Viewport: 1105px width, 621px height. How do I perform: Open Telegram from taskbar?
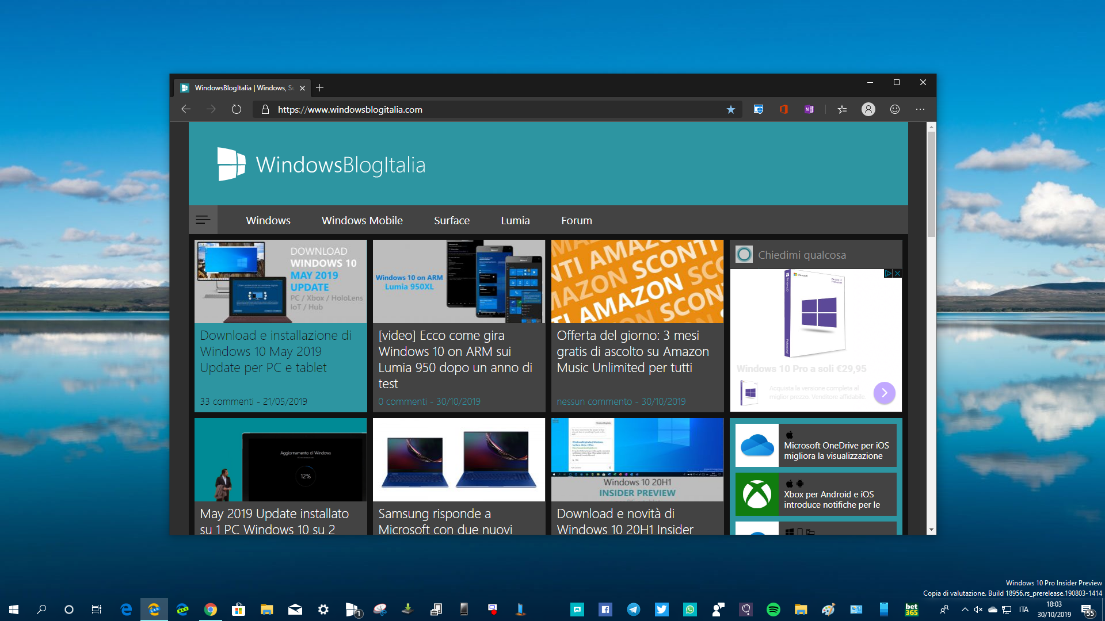coord(634,609)
